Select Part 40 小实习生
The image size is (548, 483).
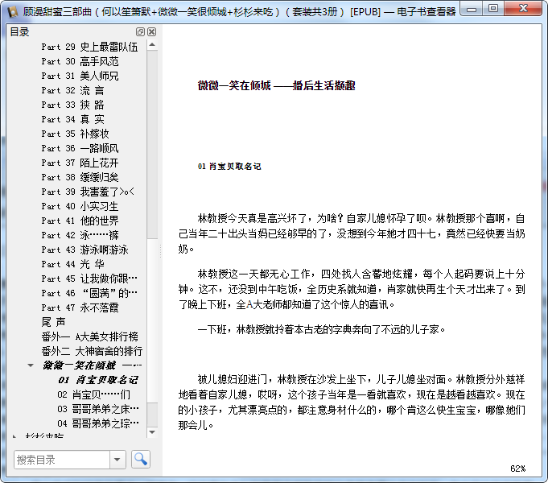(80, 206)
